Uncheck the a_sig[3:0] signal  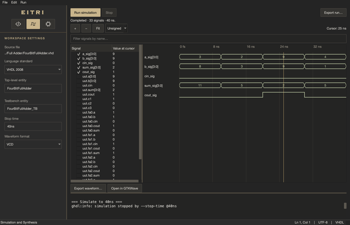[x=79, y=54]
